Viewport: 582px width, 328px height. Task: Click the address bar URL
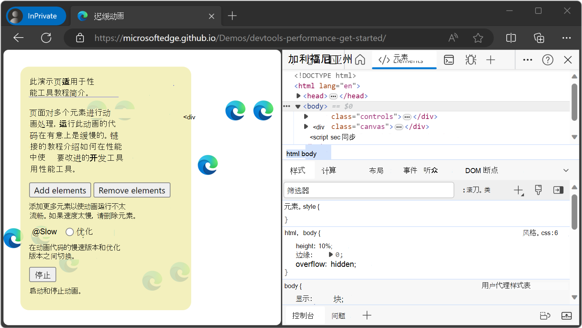(240, 38)
